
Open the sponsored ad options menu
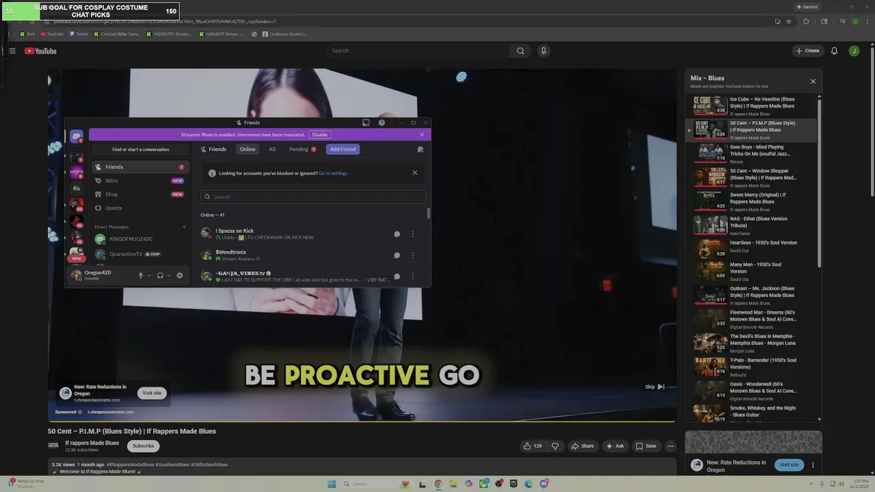click(813, 465)
